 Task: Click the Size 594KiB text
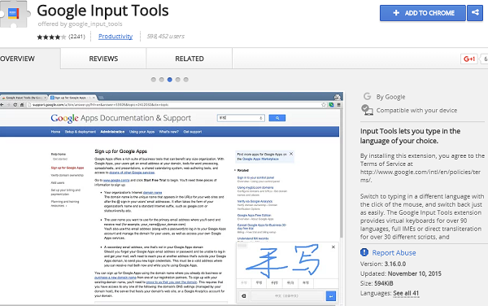pos(377,283)
